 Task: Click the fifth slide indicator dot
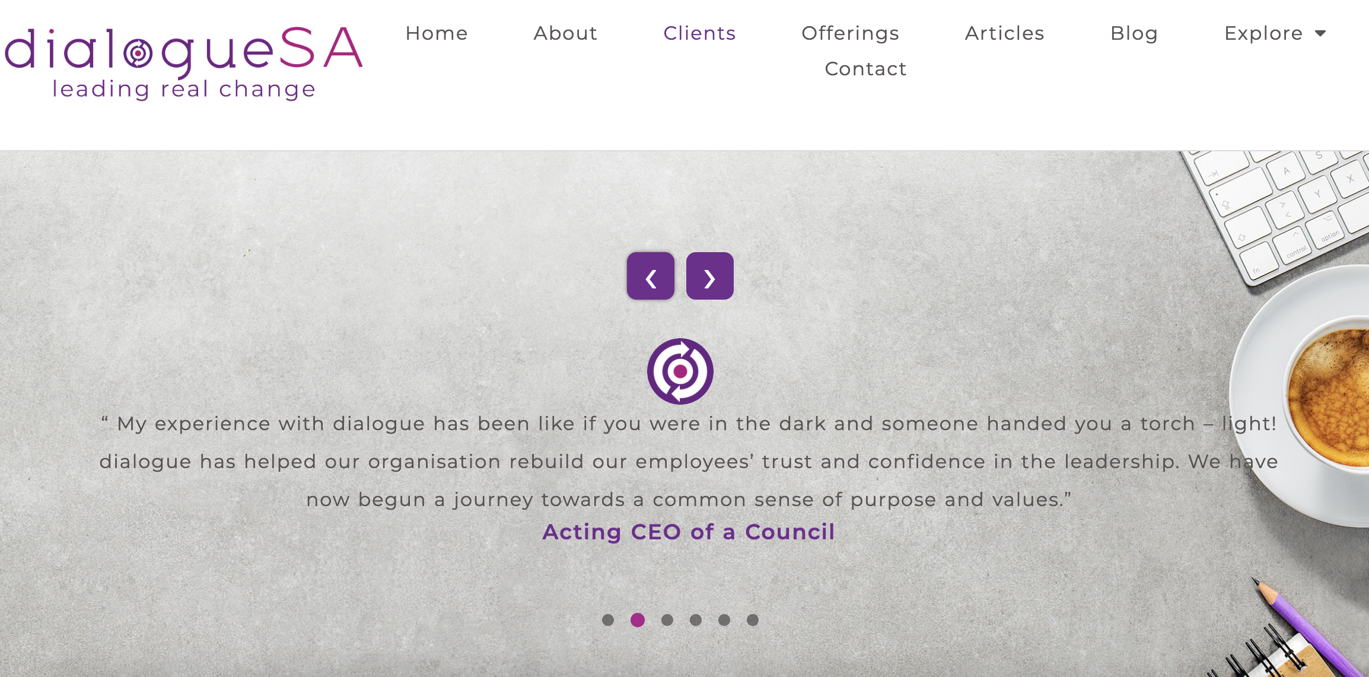(x=724, y=620)
